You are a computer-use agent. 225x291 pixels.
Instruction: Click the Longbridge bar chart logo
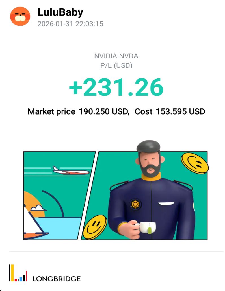(x=18, y=273)
